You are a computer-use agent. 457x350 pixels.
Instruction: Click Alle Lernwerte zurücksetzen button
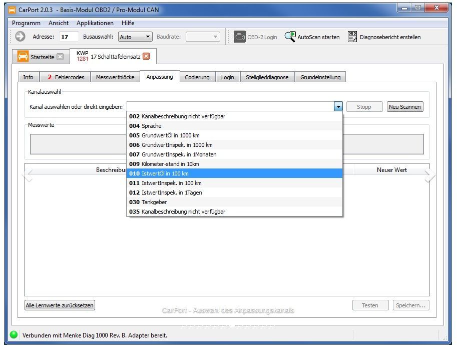tap(60, 305)
